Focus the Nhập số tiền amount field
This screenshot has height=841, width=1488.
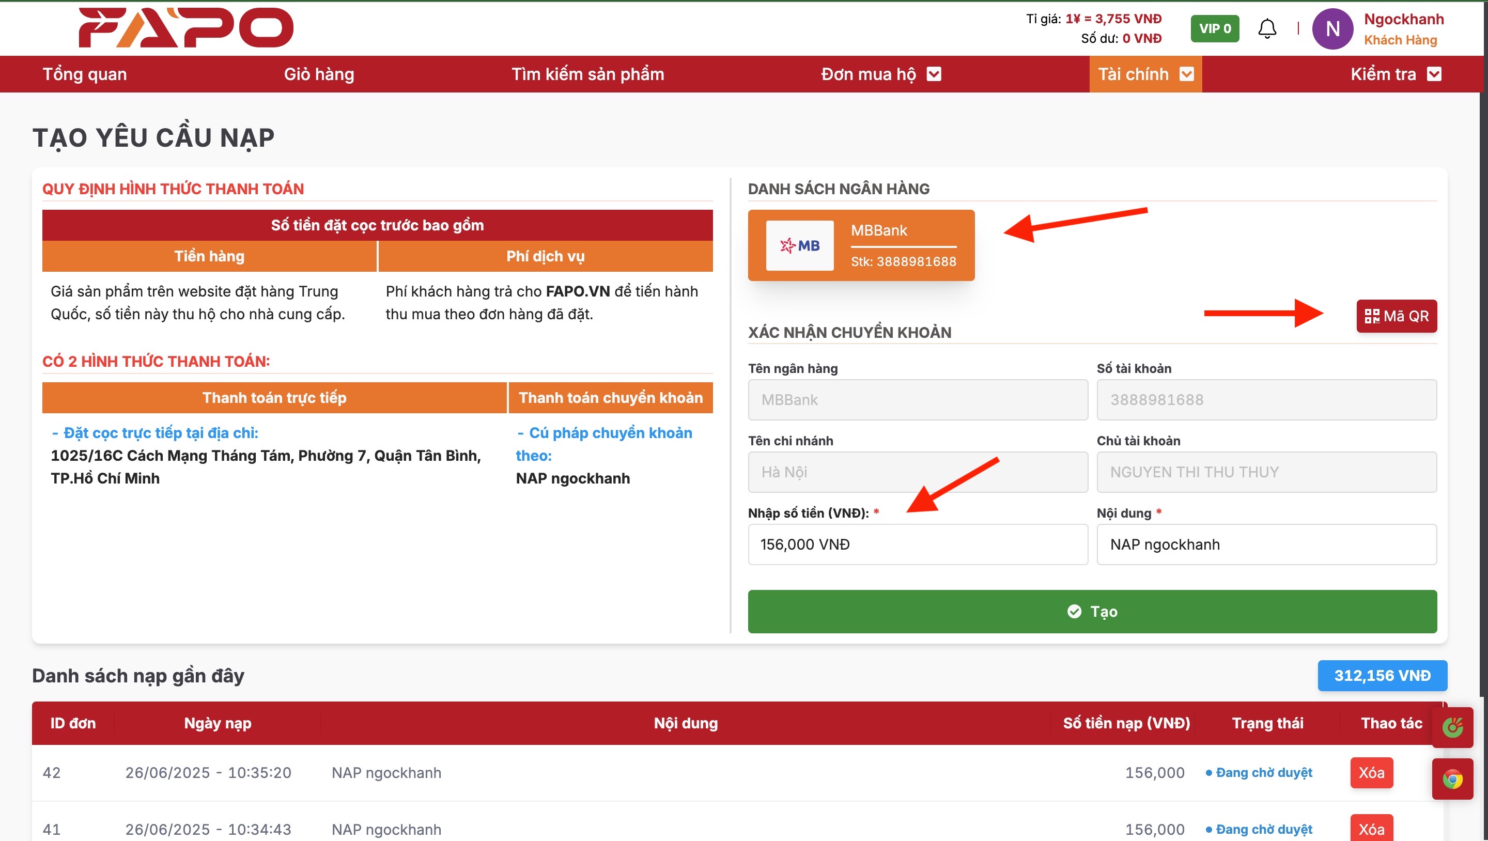click(x=917, y=544)
